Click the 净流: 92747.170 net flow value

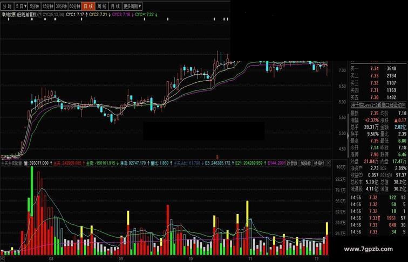pyautogui.click(x=133, y=163)
